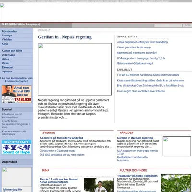This screenshot has height=192, width=192.
Task: Open the Ekonomi sidebar section
Action: [x=8, y=67]
